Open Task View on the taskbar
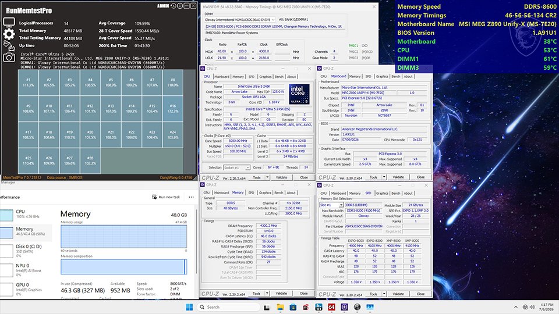The height and width of the screenshot is (314, 559). [x=267, y=307]
